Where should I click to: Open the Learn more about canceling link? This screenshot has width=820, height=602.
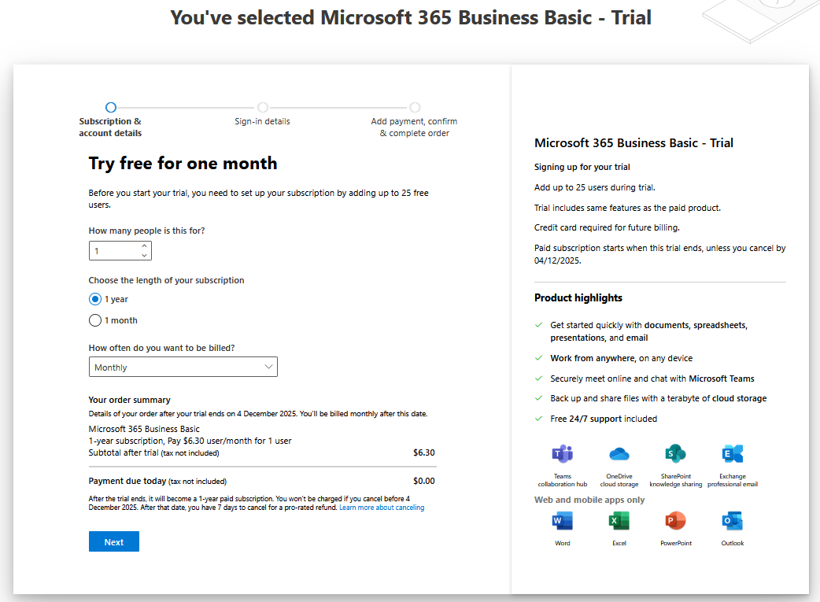tap(382, 508)
